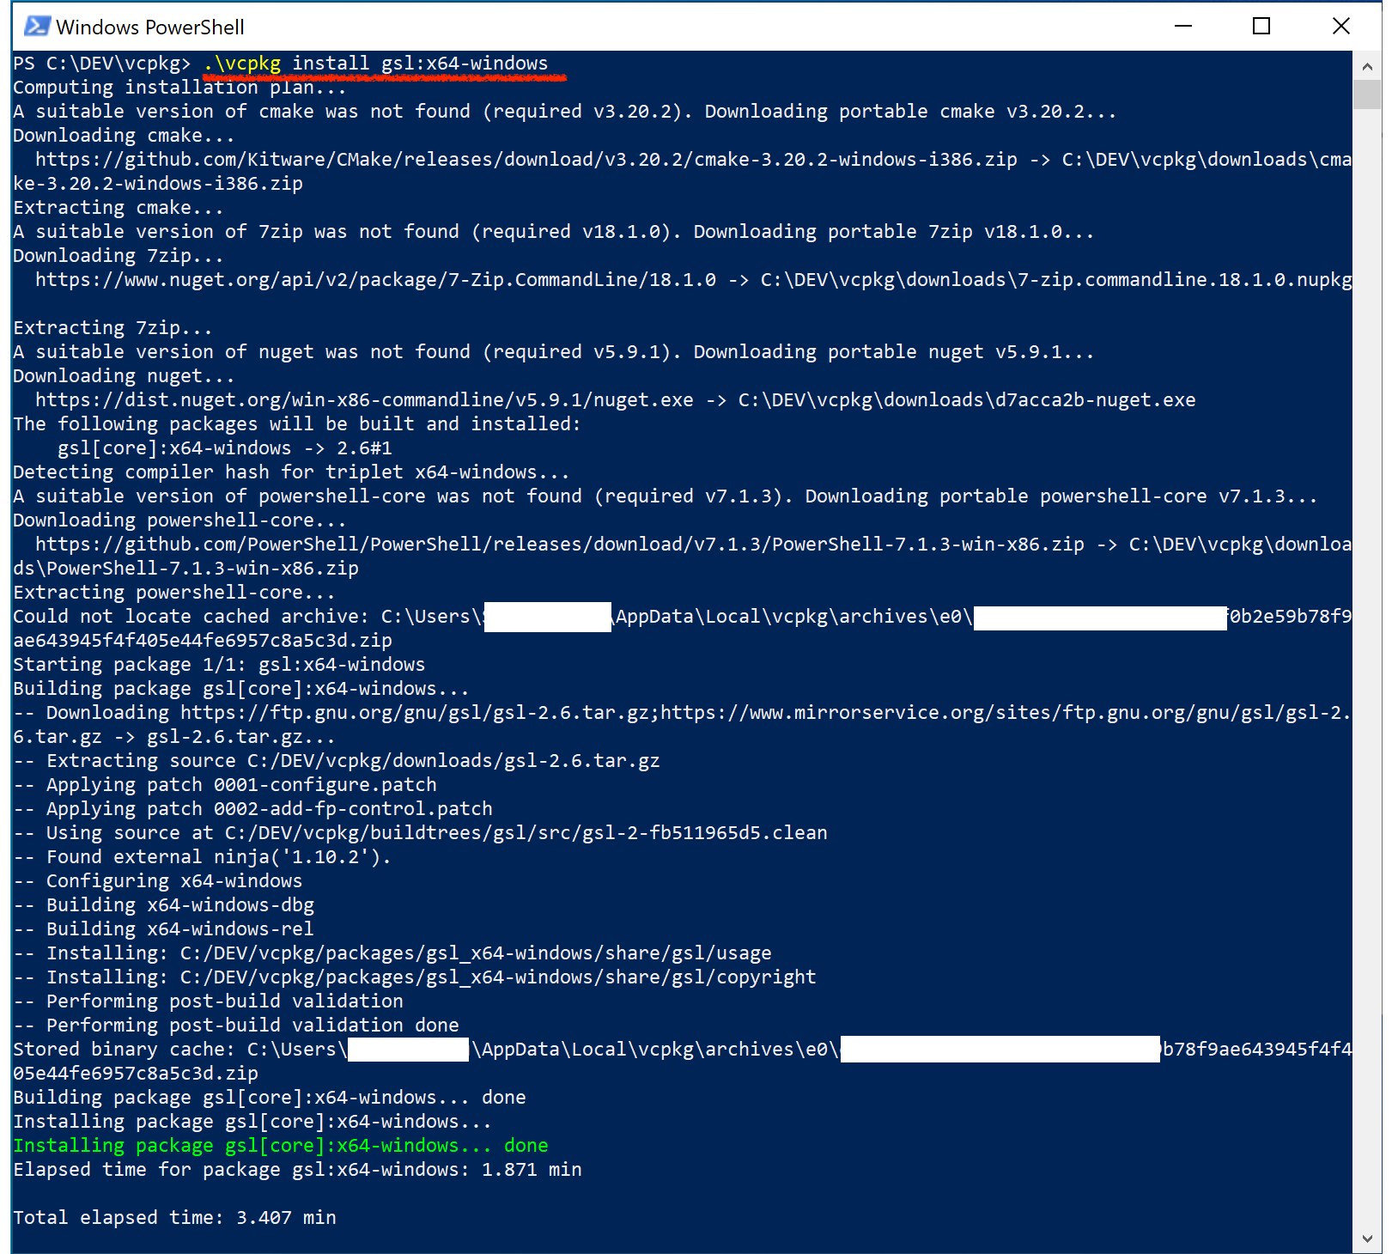Image resolution: width=1392 pixels, height=1254 pixels.
Task: Click the green 'Installing package gsl[core]' done line
Action: [281, 1146]
